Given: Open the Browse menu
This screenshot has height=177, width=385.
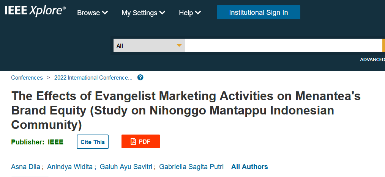Looking at the screenshot, I should point(93,13).
